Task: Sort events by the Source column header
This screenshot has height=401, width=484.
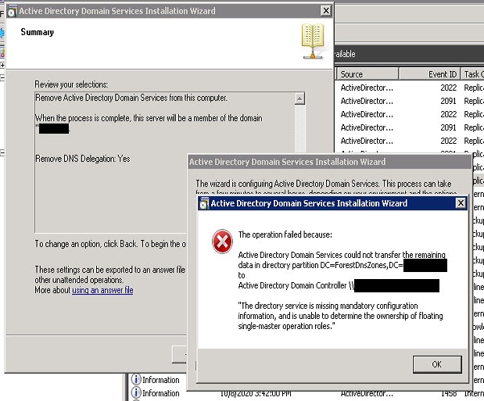Action: click(x=367, y=74)
